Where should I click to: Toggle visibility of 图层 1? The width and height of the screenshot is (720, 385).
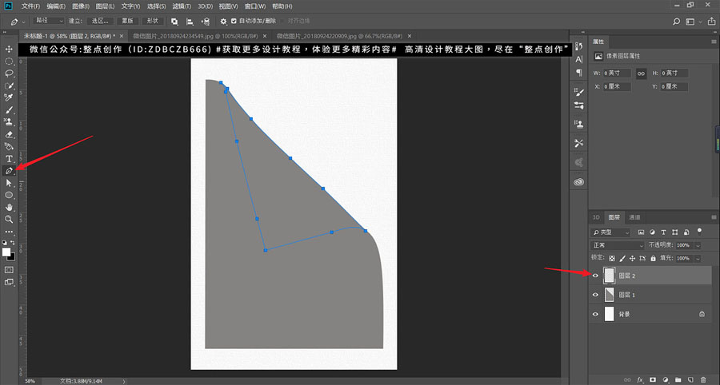[595, 295]
